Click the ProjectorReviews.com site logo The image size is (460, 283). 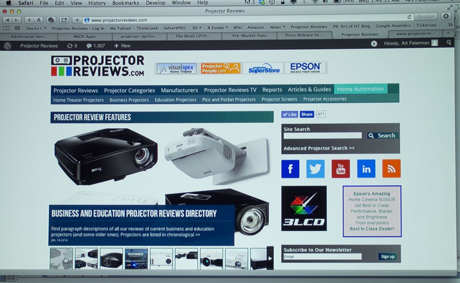coord(98,66)
